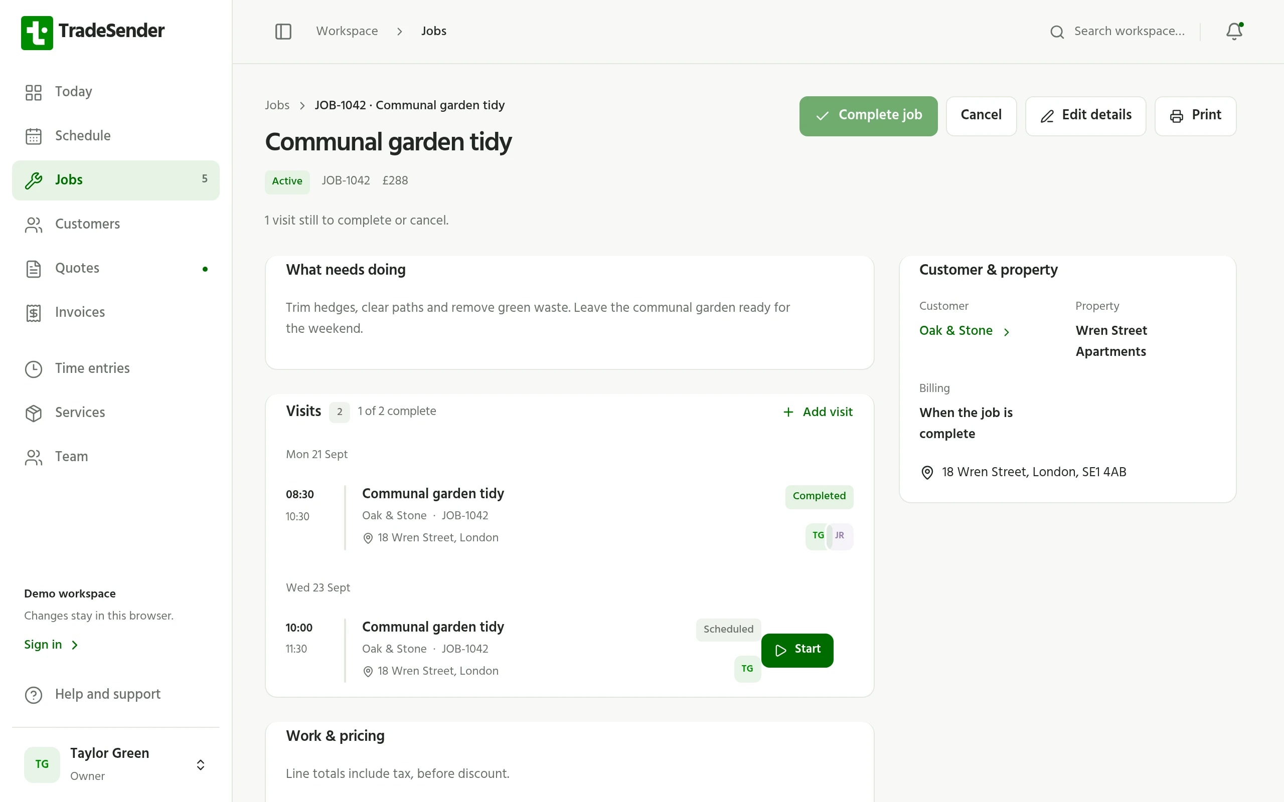Click the Invoices receipt icon
This screenshot has width=1284, height=802.
[x=34, y=313]
